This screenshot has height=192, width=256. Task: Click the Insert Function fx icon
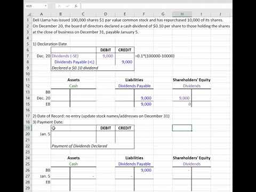76,6
